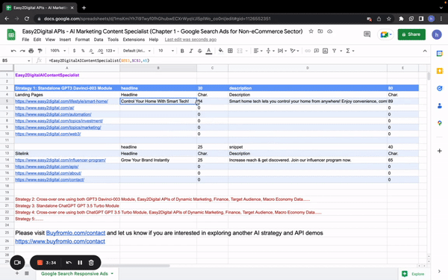448x280 pixels.
Task: Format cell as percent
Action: (83, 51)
